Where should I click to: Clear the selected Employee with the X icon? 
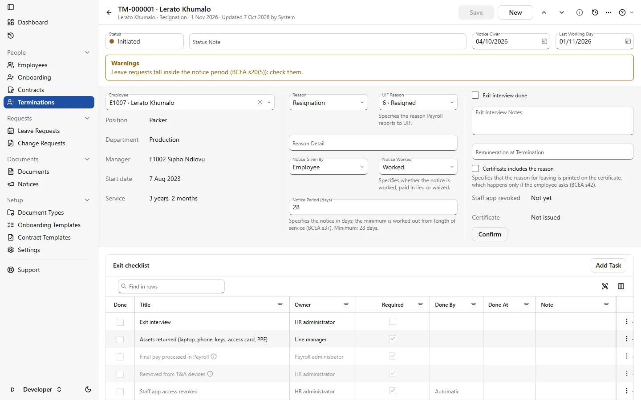[260, 102]
